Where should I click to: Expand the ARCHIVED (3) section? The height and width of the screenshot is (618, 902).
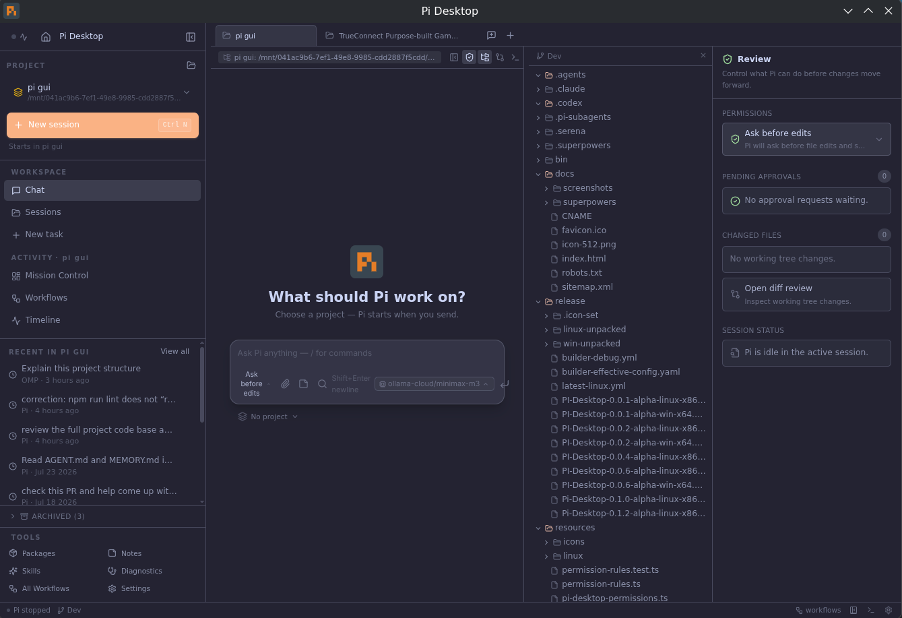102,516
